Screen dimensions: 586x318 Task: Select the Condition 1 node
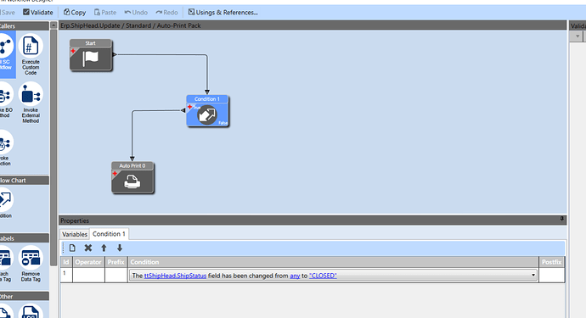pyautogui.click(x=207, y=111)
